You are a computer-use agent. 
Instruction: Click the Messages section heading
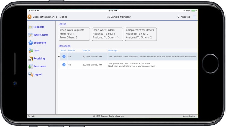pos(64,46)
